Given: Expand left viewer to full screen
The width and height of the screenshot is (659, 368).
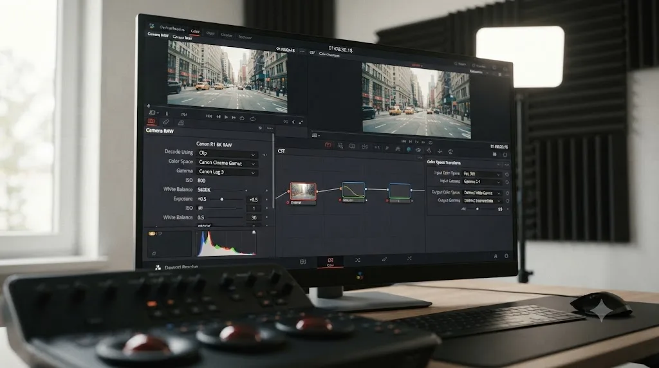Looking at the screenshot, I should 301,122.
